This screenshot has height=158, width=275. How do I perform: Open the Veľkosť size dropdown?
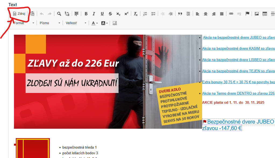tap(76, 23)
